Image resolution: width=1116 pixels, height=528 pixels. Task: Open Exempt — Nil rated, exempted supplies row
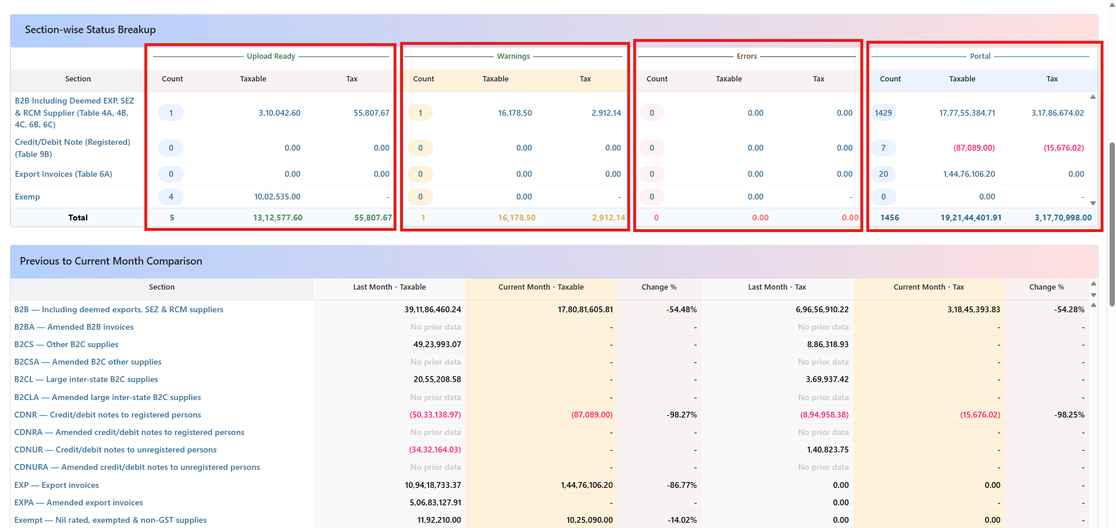tap(110, 520)
